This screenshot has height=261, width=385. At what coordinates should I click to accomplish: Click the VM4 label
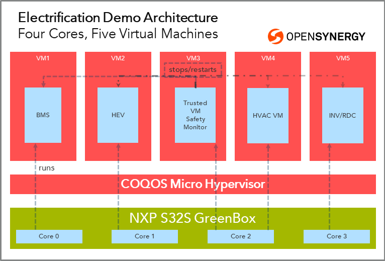pos(268,58)
